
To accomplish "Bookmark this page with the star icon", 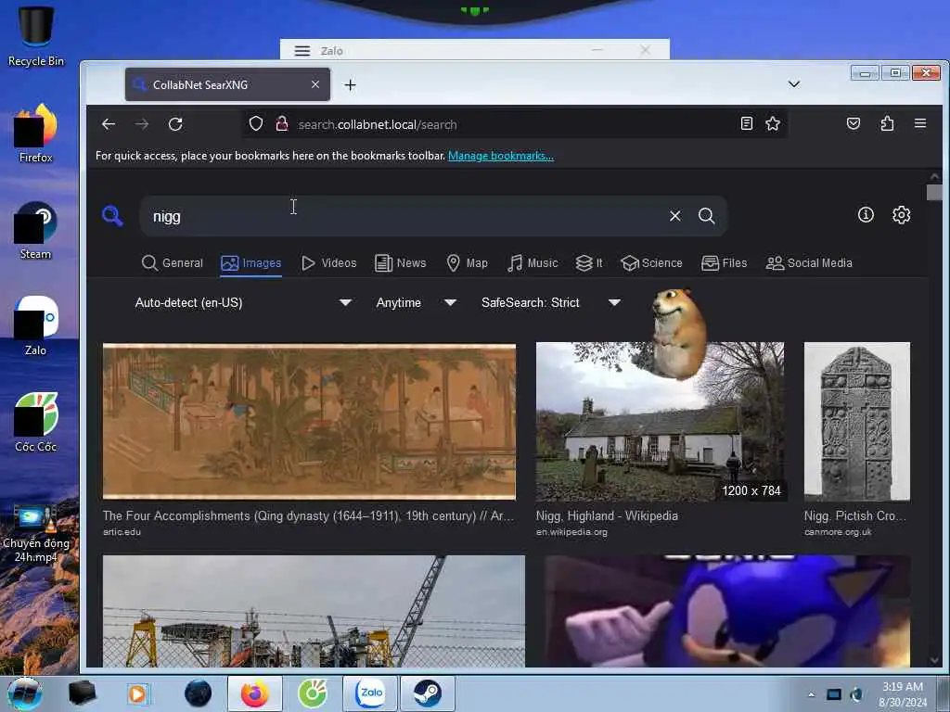I will point(773,123).
